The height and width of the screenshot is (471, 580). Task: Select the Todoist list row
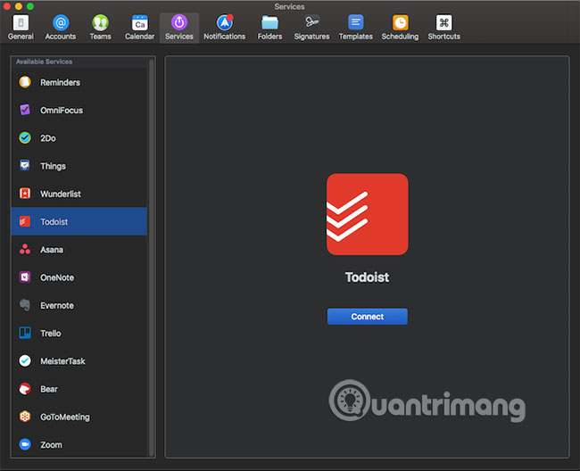[79, 221]
